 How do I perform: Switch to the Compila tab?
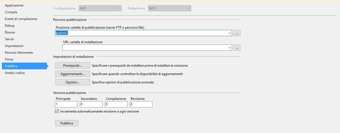(11, 12)
